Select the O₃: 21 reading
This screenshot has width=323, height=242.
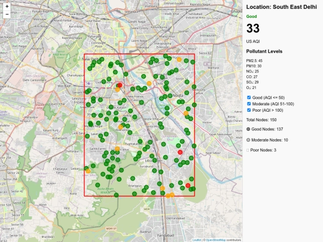251,88
